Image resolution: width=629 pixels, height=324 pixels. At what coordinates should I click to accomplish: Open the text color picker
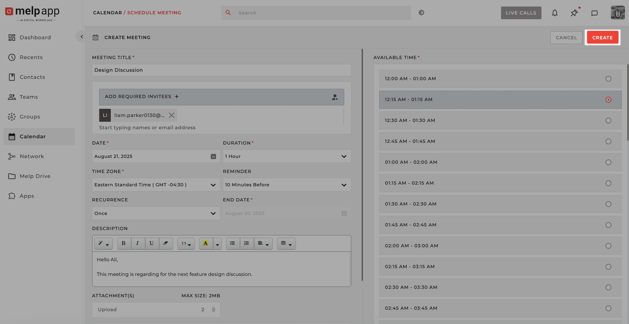206,243
